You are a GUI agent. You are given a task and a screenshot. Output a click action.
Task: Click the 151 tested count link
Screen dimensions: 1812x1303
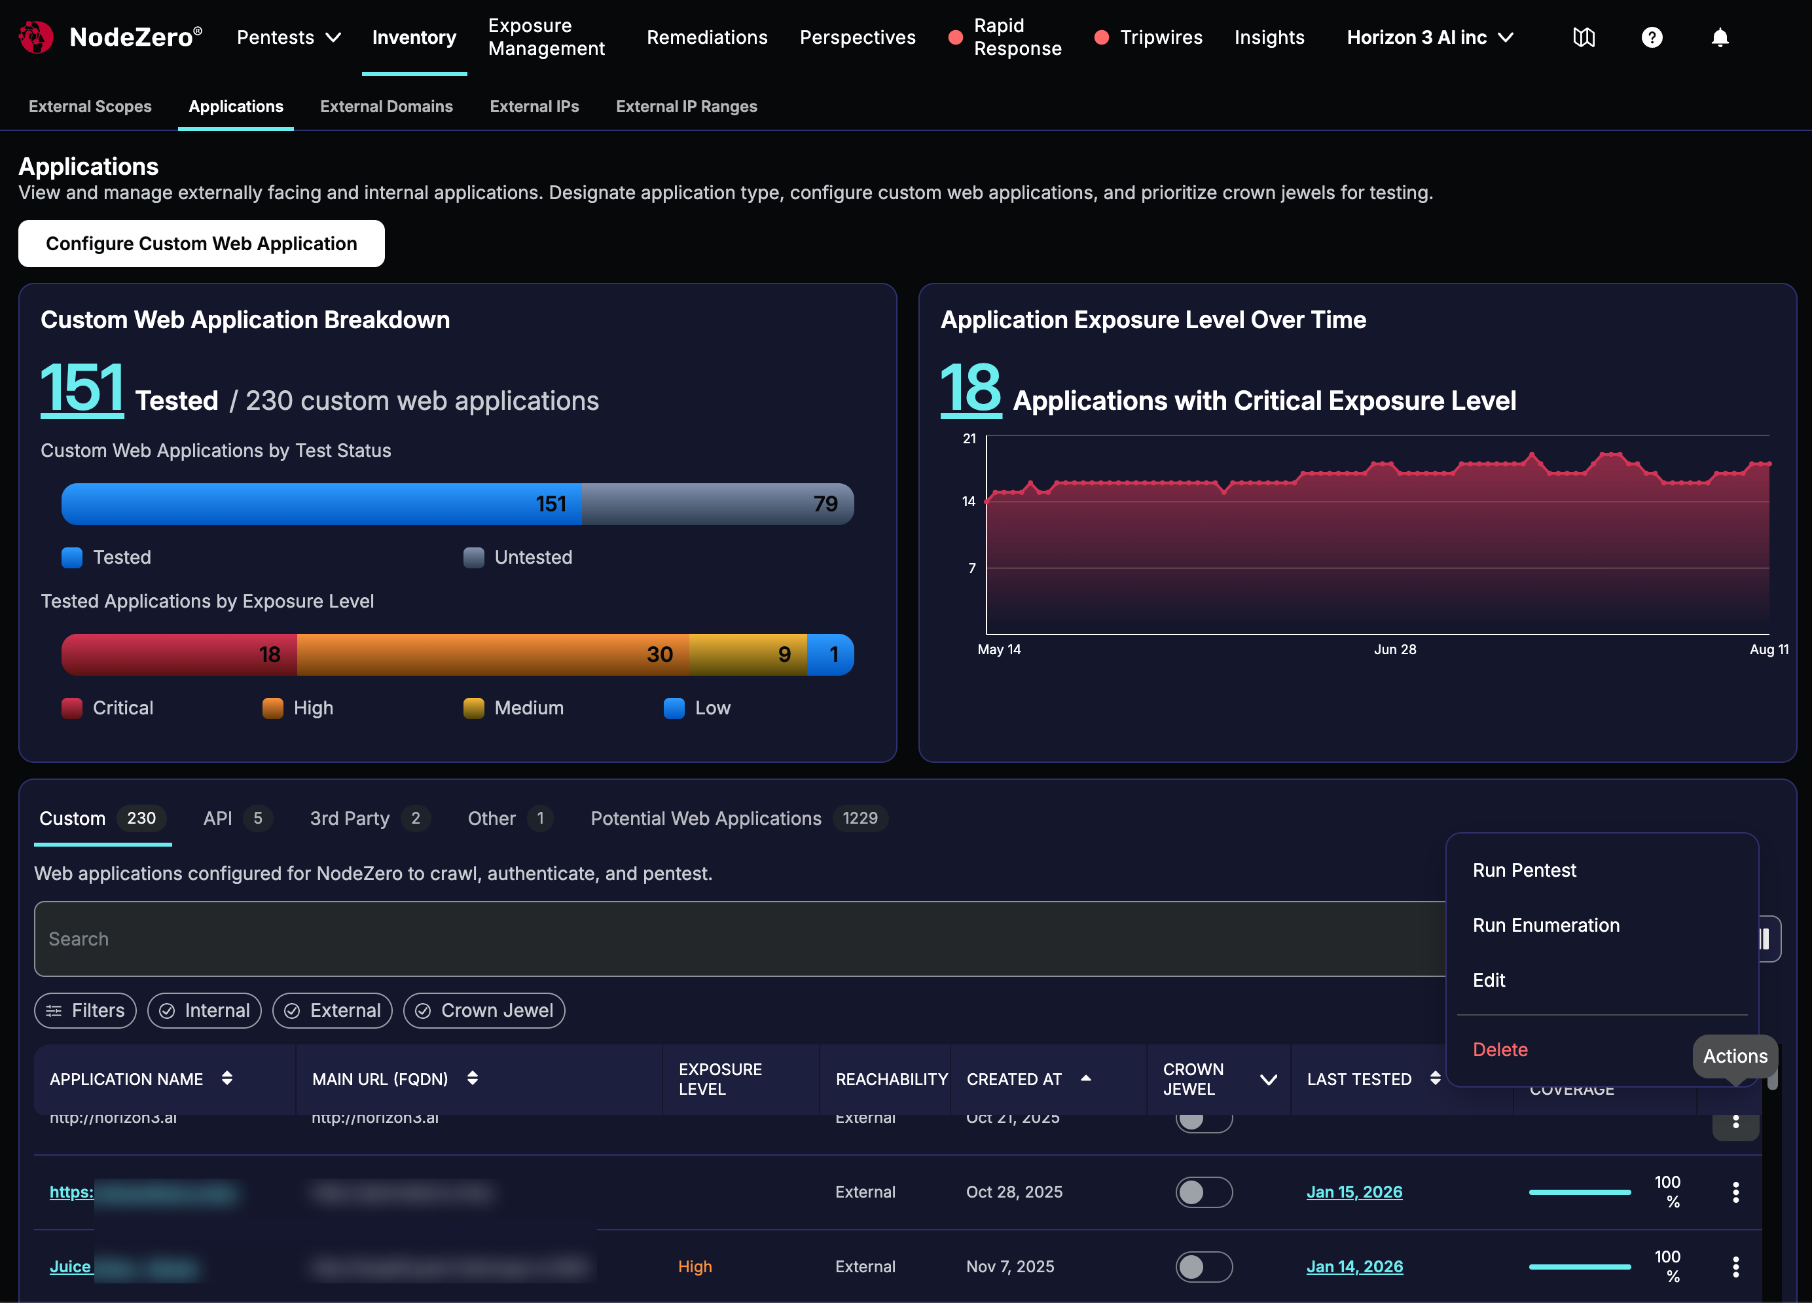[82, 388]
